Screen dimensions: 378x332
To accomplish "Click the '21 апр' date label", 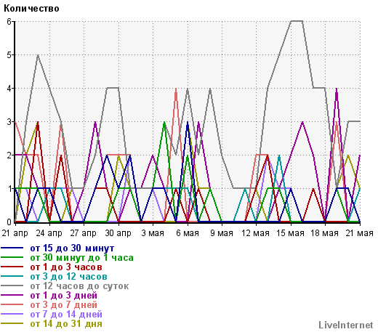I will pos(15,233).
